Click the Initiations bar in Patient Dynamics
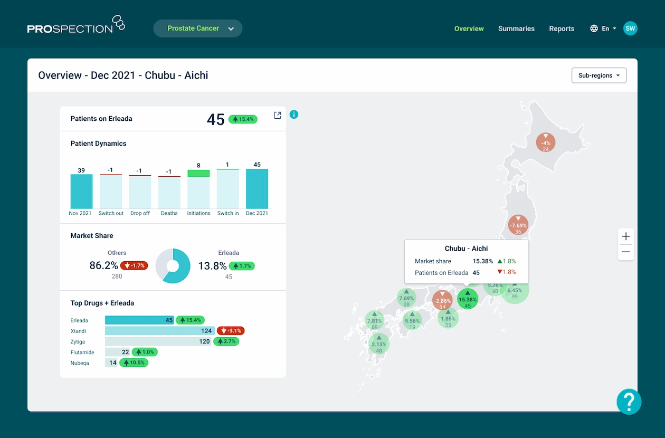Image resolution: width=665 pixels, height=438 pixels. pos(198,189)
